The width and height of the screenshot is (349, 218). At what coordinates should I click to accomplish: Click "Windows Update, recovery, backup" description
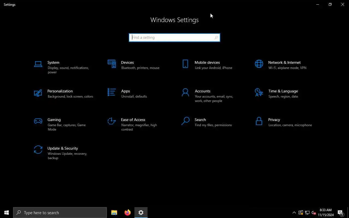[67, 156]
